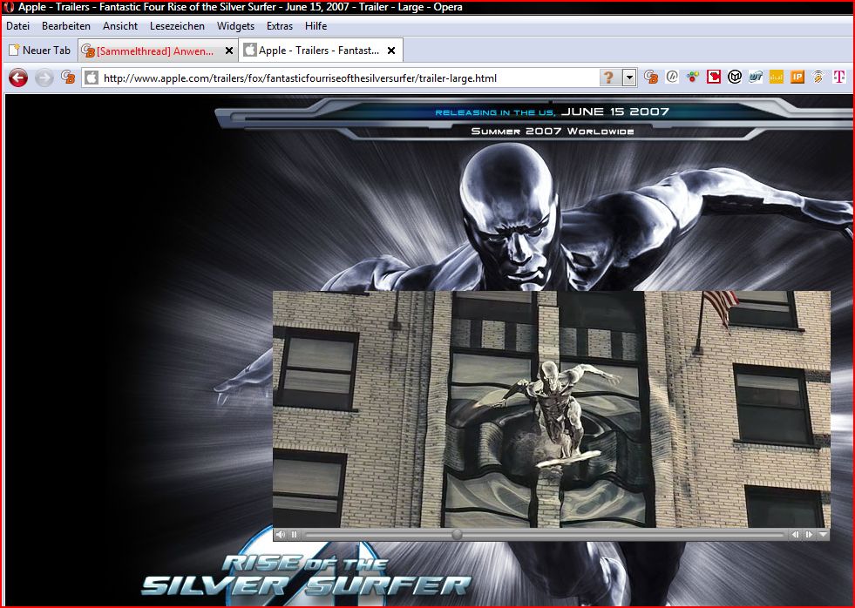Go back with the red back arrow
The height and width of the screenshot is (608, 855).
pos(18,78)
